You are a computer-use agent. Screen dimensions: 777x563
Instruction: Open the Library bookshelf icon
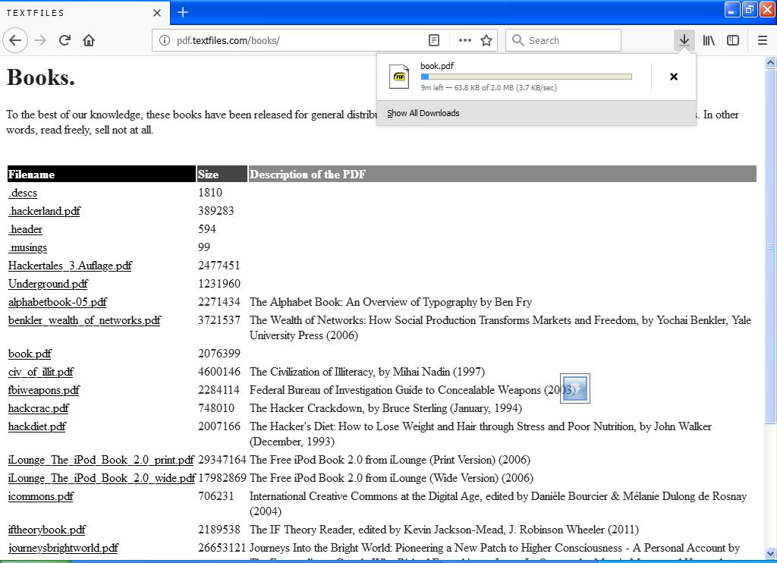tap(709, 40)
